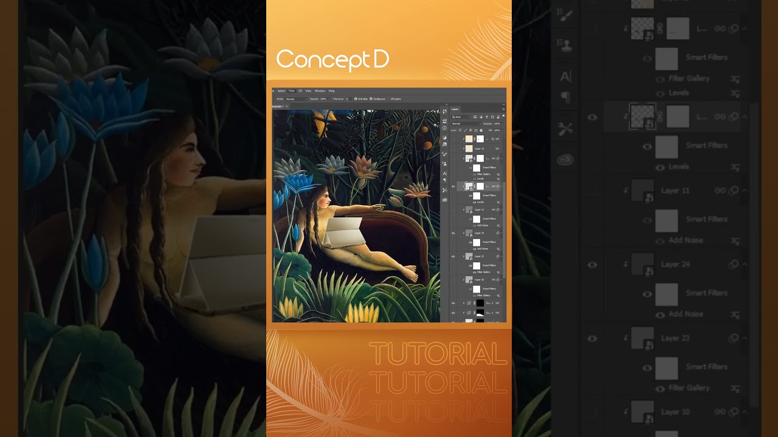Open the Help menu
778x437 pixels.
pyautogui.click(x=331, y=91)
